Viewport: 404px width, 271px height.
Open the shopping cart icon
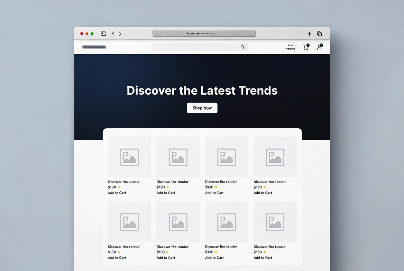(x=306, y=47)
